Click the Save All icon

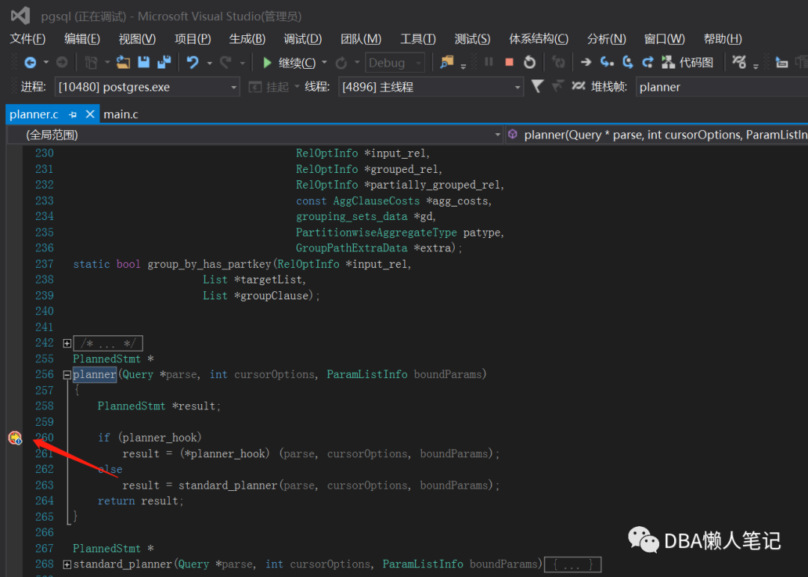pyautogui.click(x=162, y=63)
